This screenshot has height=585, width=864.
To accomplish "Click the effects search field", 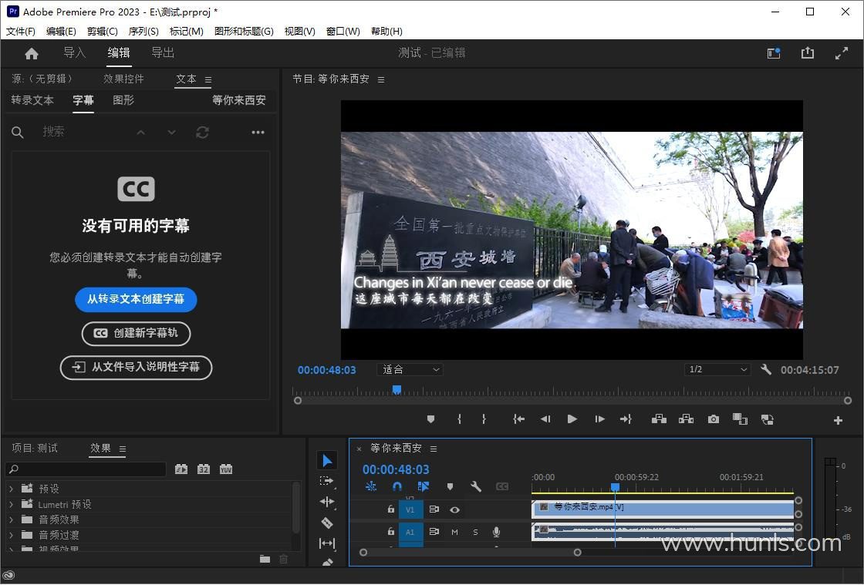I will click(x=86, y=469).
